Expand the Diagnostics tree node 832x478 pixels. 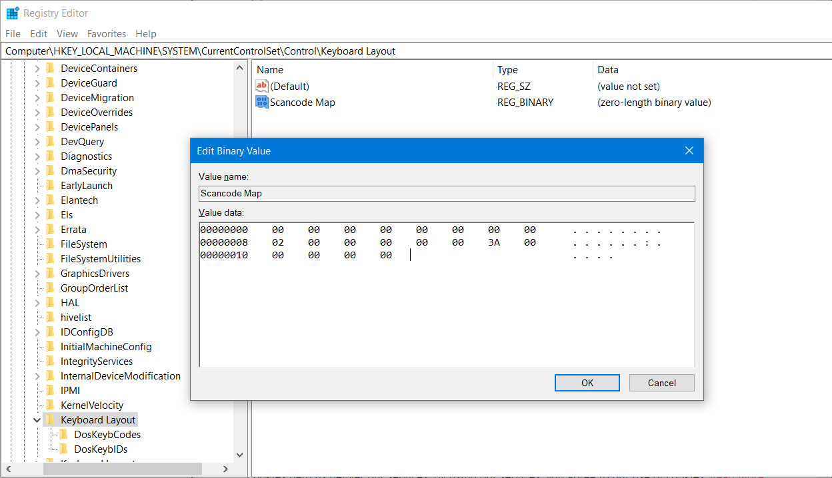(x=37, y=156)
